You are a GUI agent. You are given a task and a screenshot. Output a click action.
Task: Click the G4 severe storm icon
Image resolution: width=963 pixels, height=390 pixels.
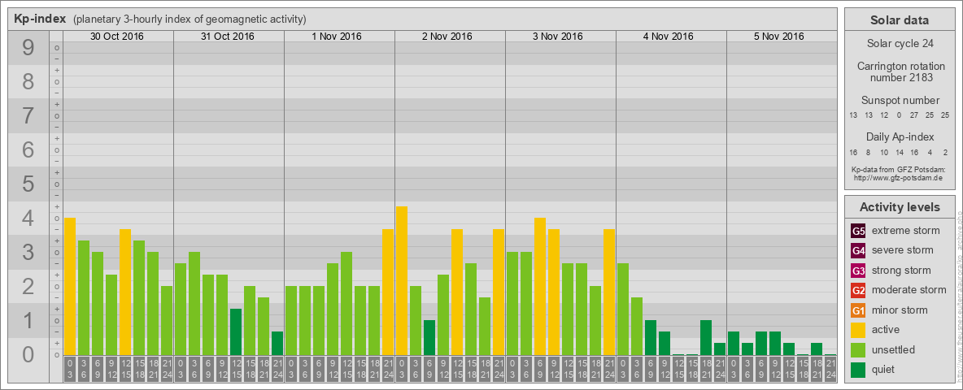(x=858, y=250)
